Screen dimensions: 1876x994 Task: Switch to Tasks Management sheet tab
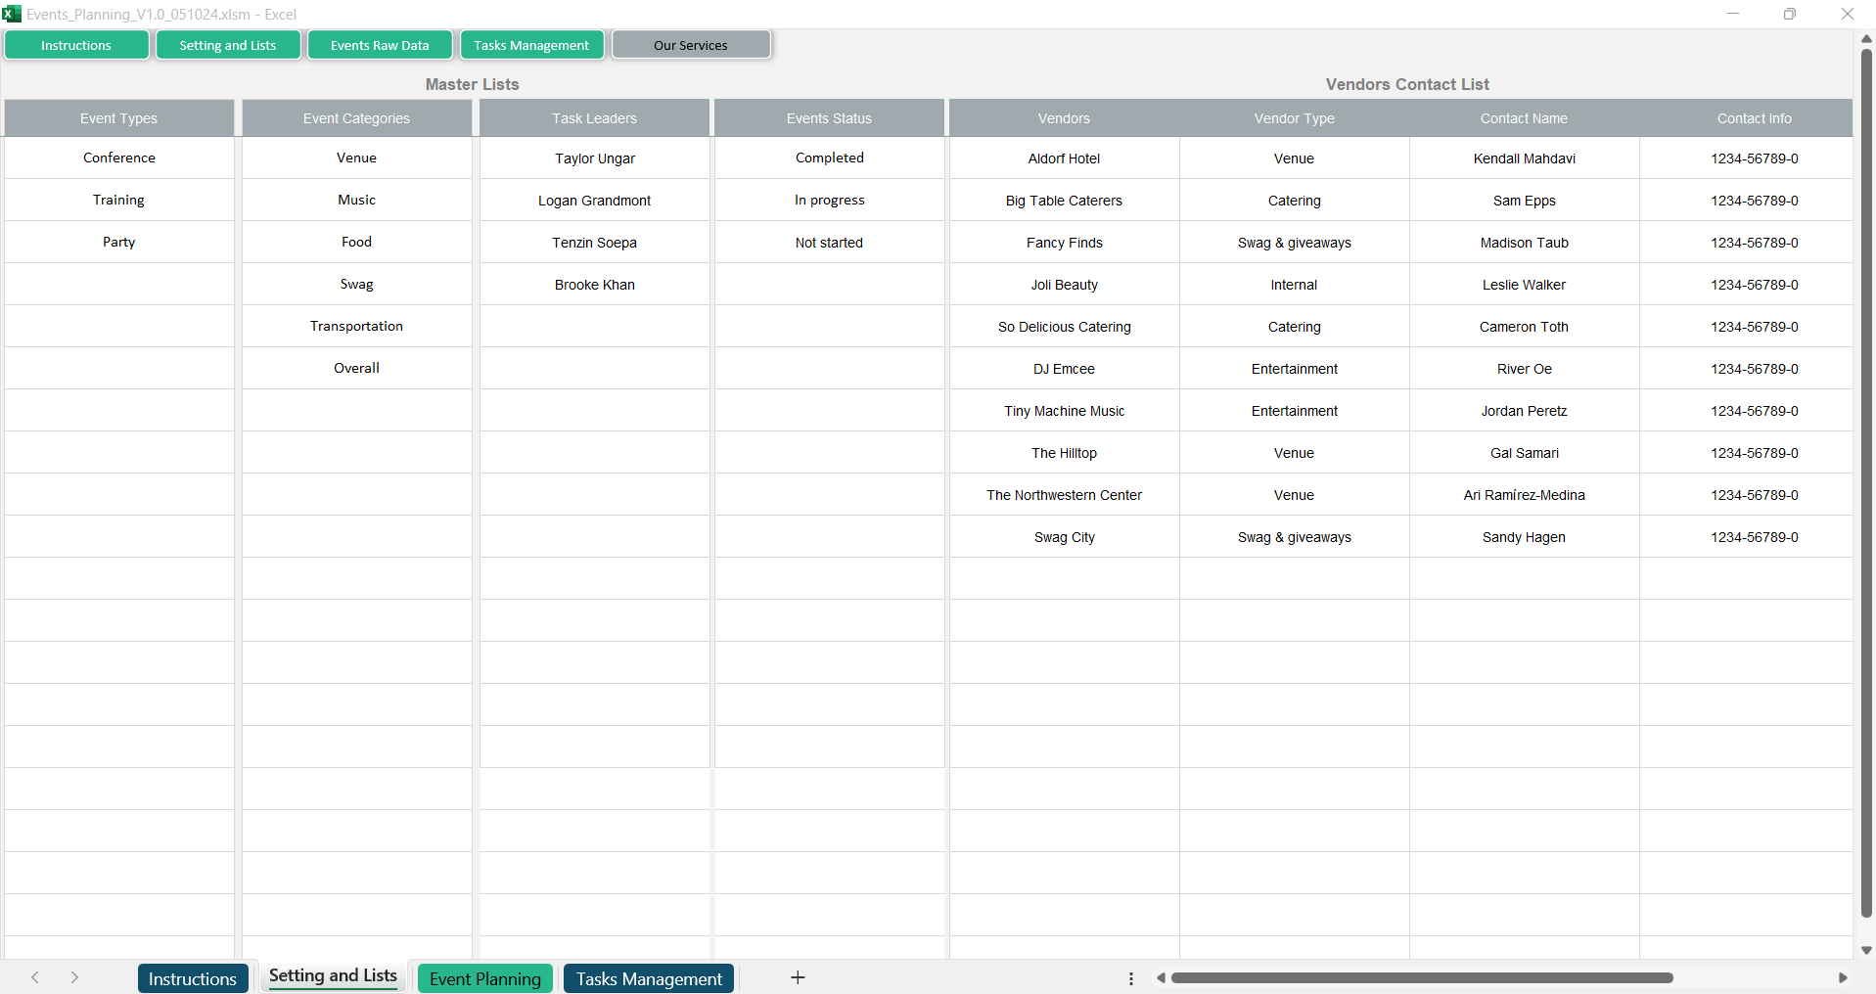pos(649,978)
